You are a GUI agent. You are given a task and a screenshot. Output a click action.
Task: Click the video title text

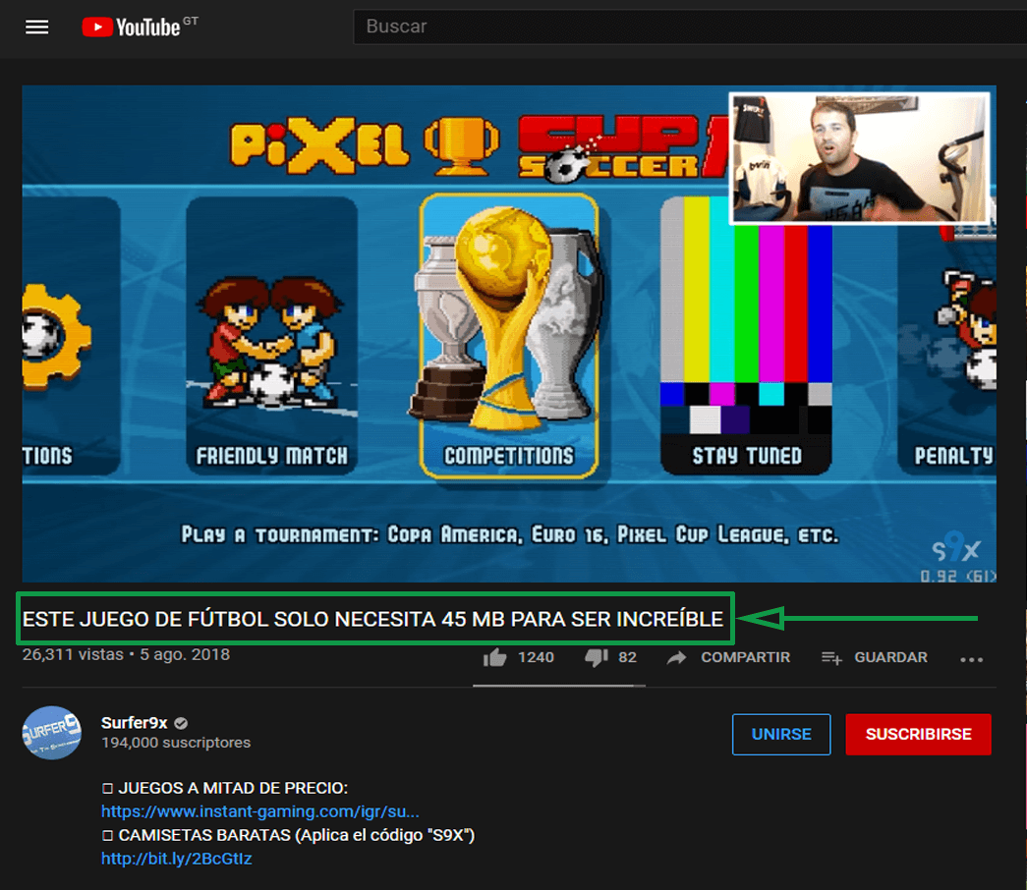click(x=372, y=619)
